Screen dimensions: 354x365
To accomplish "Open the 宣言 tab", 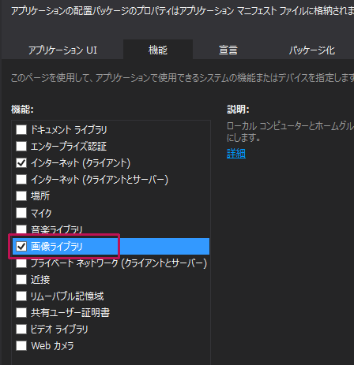I will [x=228, y=50].
